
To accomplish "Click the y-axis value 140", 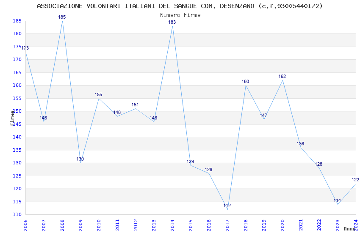I will pos(17,137).
